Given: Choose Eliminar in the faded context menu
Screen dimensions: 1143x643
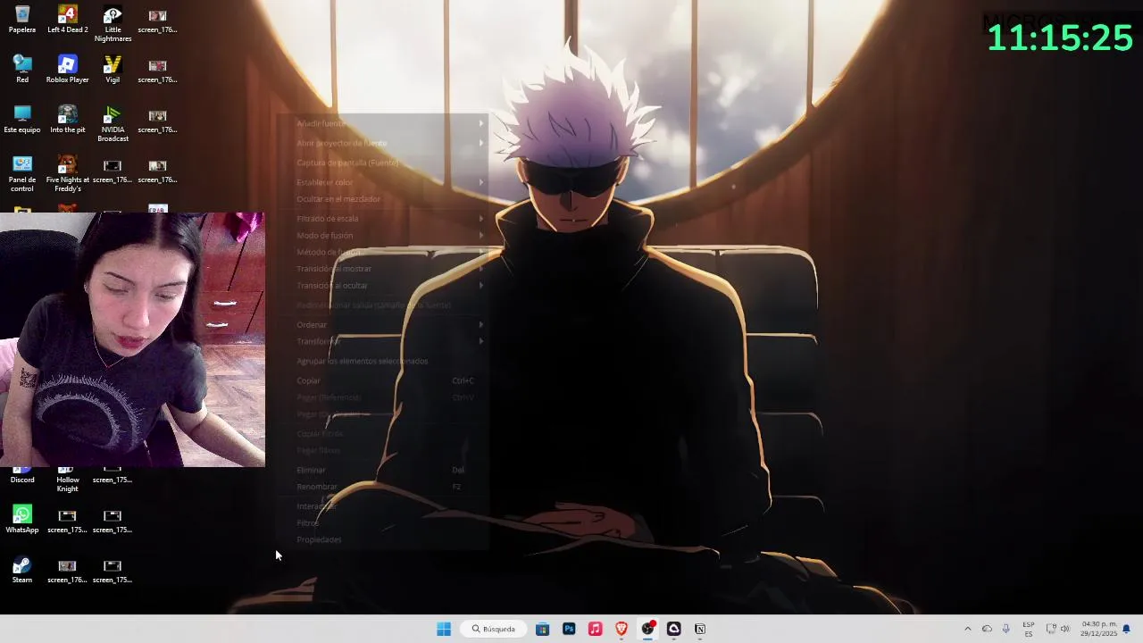Looking at the screenshot, I should click(384, 470).
